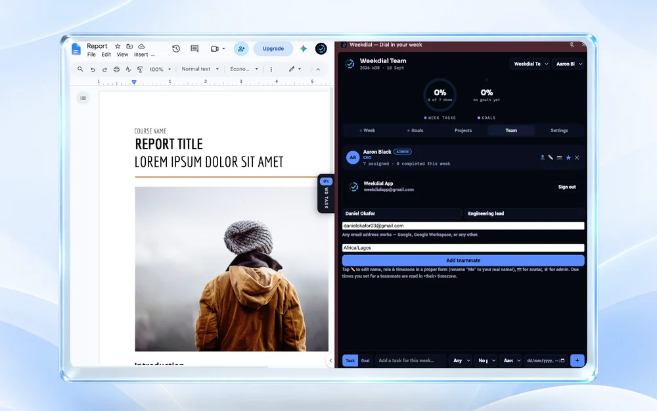The image size is (657, 411).
Task: Select the paint format roller
Action: point(140,70)
